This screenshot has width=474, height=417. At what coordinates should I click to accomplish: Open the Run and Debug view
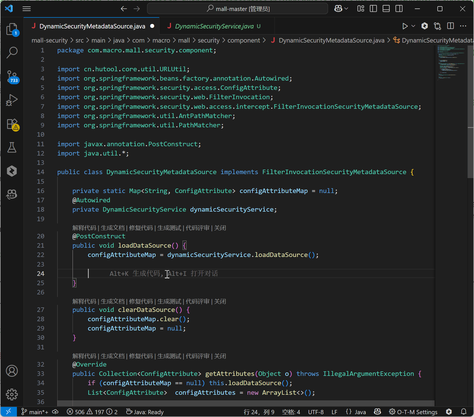point(12,100)
